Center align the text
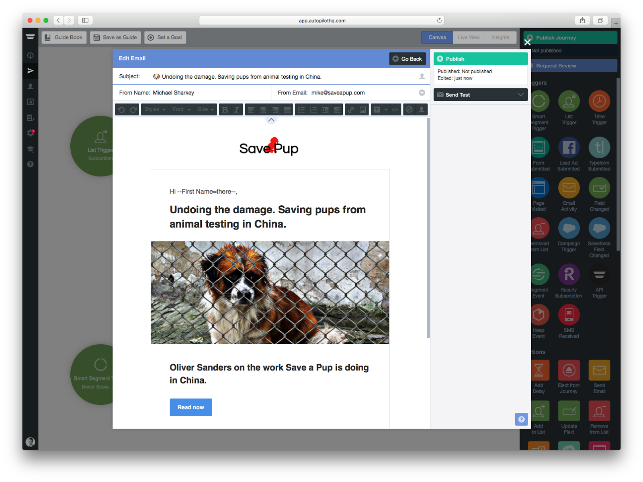The height and width of the screenshot is (482, 643). point(263,110)
